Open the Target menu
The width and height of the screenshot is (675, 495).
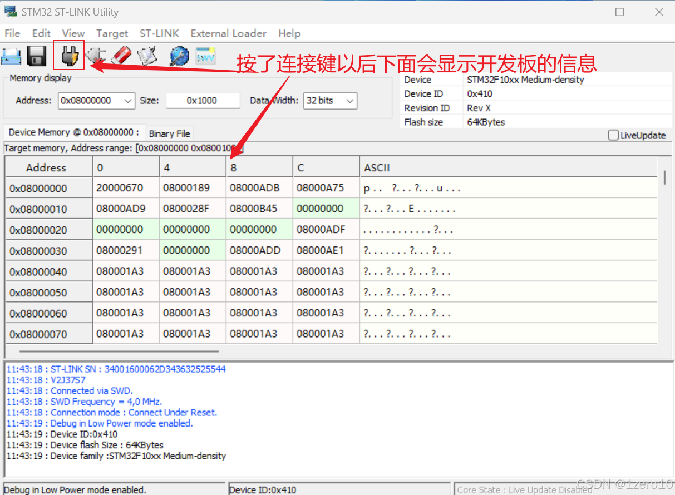coord(112,33)
